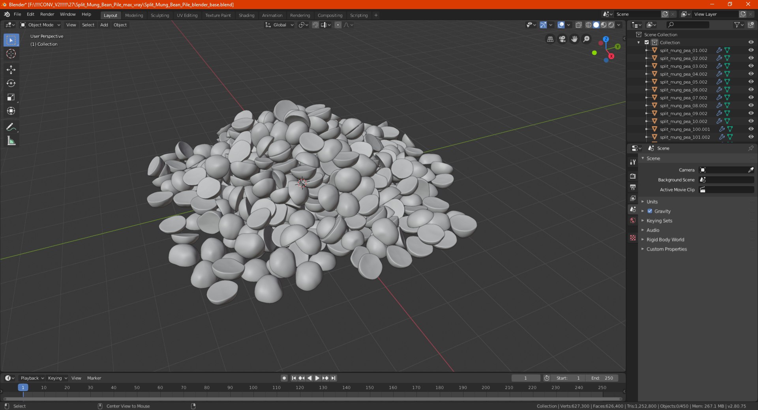Click the zoom view magnifier icon
758x410 pixels.
click(x=587, y=39)
